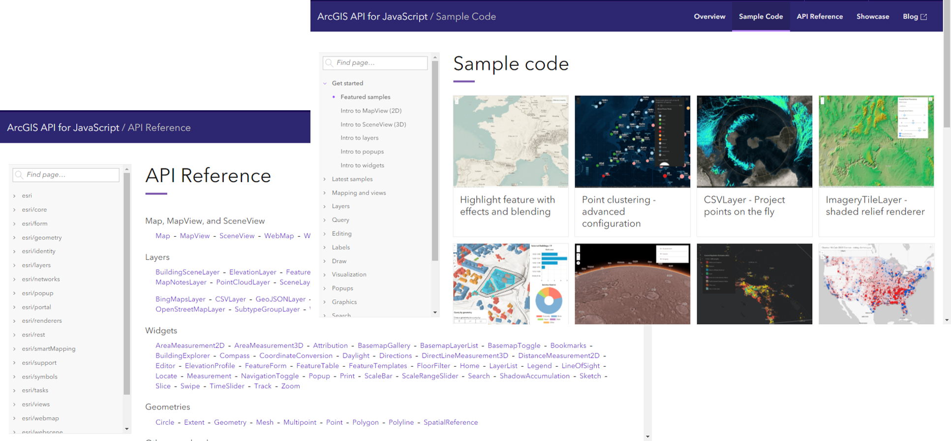The width and height of the screenshot is (951, 441).
Task: Click the Blog external-link arrow icon
Action: (x=924, y=17)
